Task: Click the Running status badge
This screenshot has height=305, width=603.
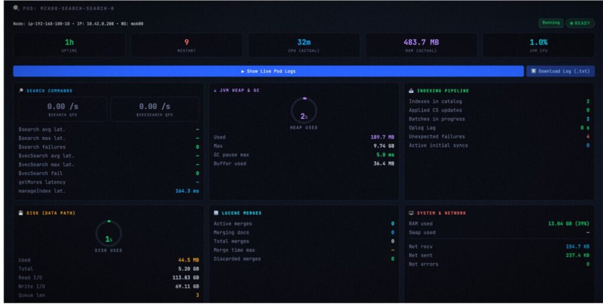Action: click(x=551, y=23)
